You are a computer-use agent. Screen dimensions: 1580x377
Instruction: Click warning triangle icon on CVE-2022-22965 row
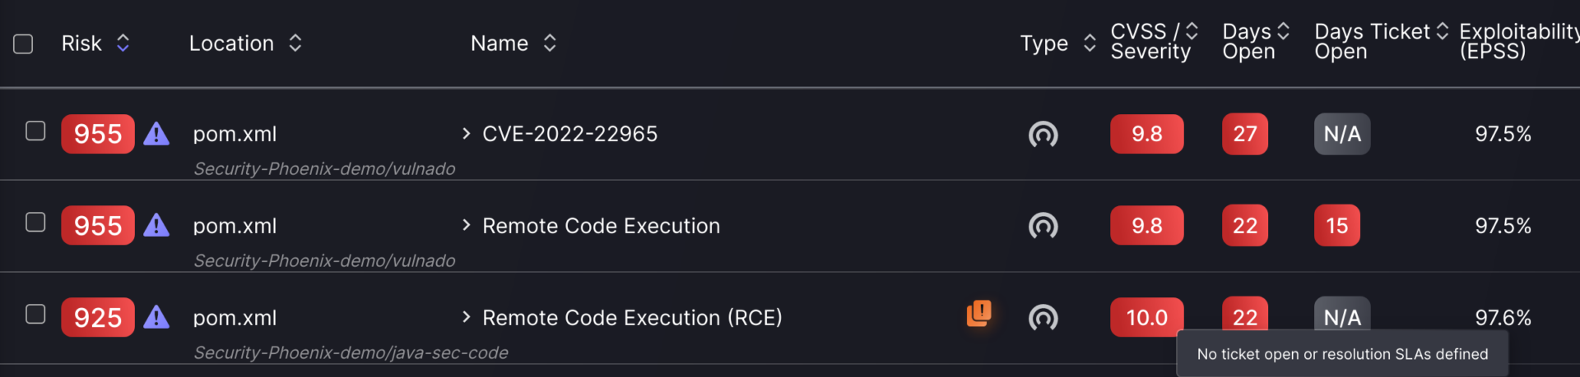(x=156, y=134)
